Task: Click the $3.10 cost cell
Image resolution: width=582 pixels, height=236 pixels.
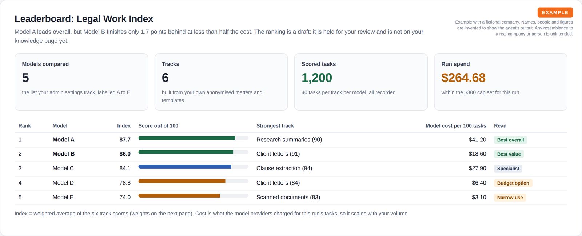Action: coord(479,197)
